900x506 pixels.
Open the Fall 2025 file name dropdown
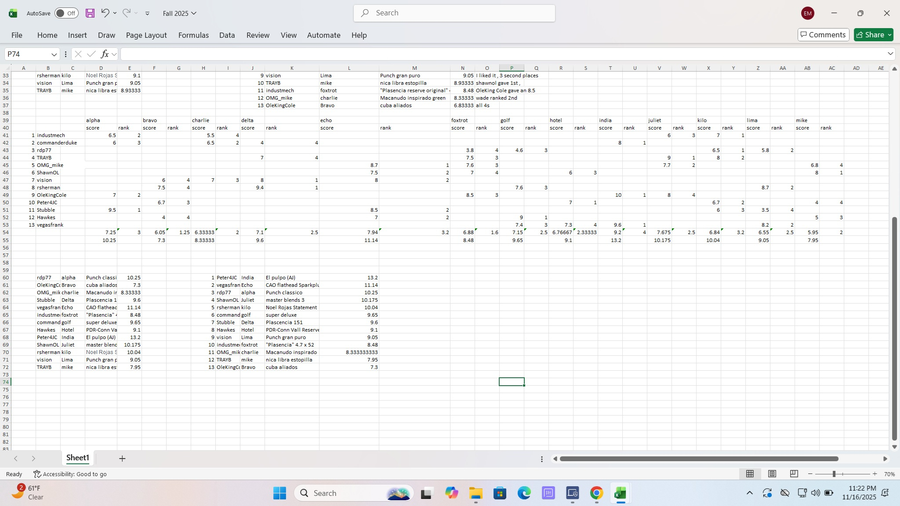(x=179, y=13)
